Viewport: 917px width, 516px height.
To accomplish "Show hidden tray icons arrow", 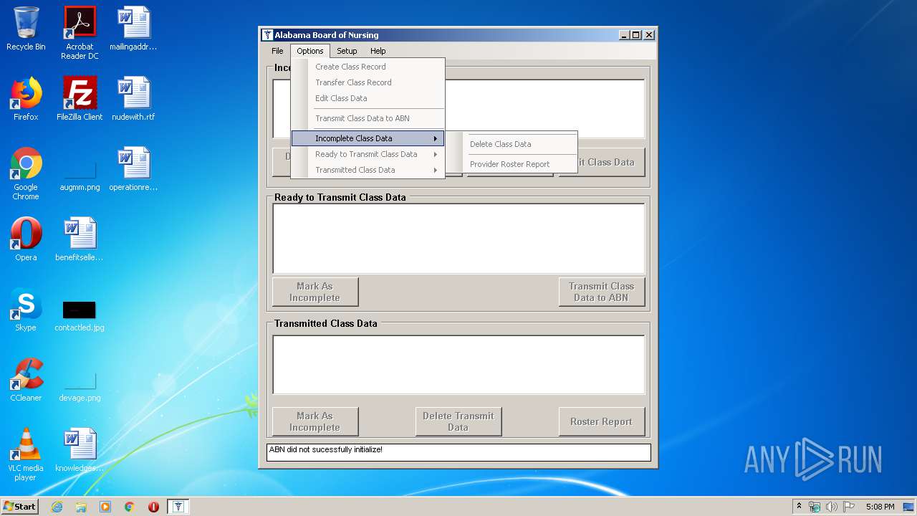I will (799, 507).
